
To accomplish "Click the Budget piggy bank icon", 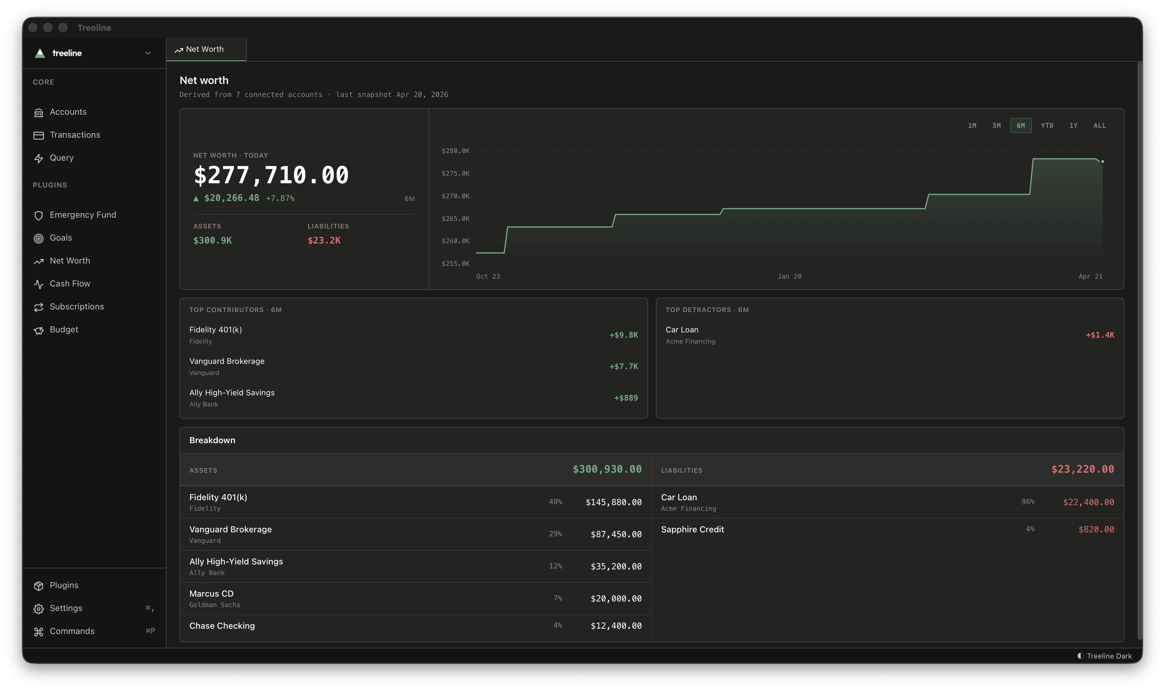I will [x=39, y=330].
